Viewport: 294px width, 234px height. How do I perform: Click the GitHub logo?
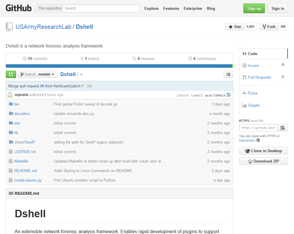(x=18, y=8)
